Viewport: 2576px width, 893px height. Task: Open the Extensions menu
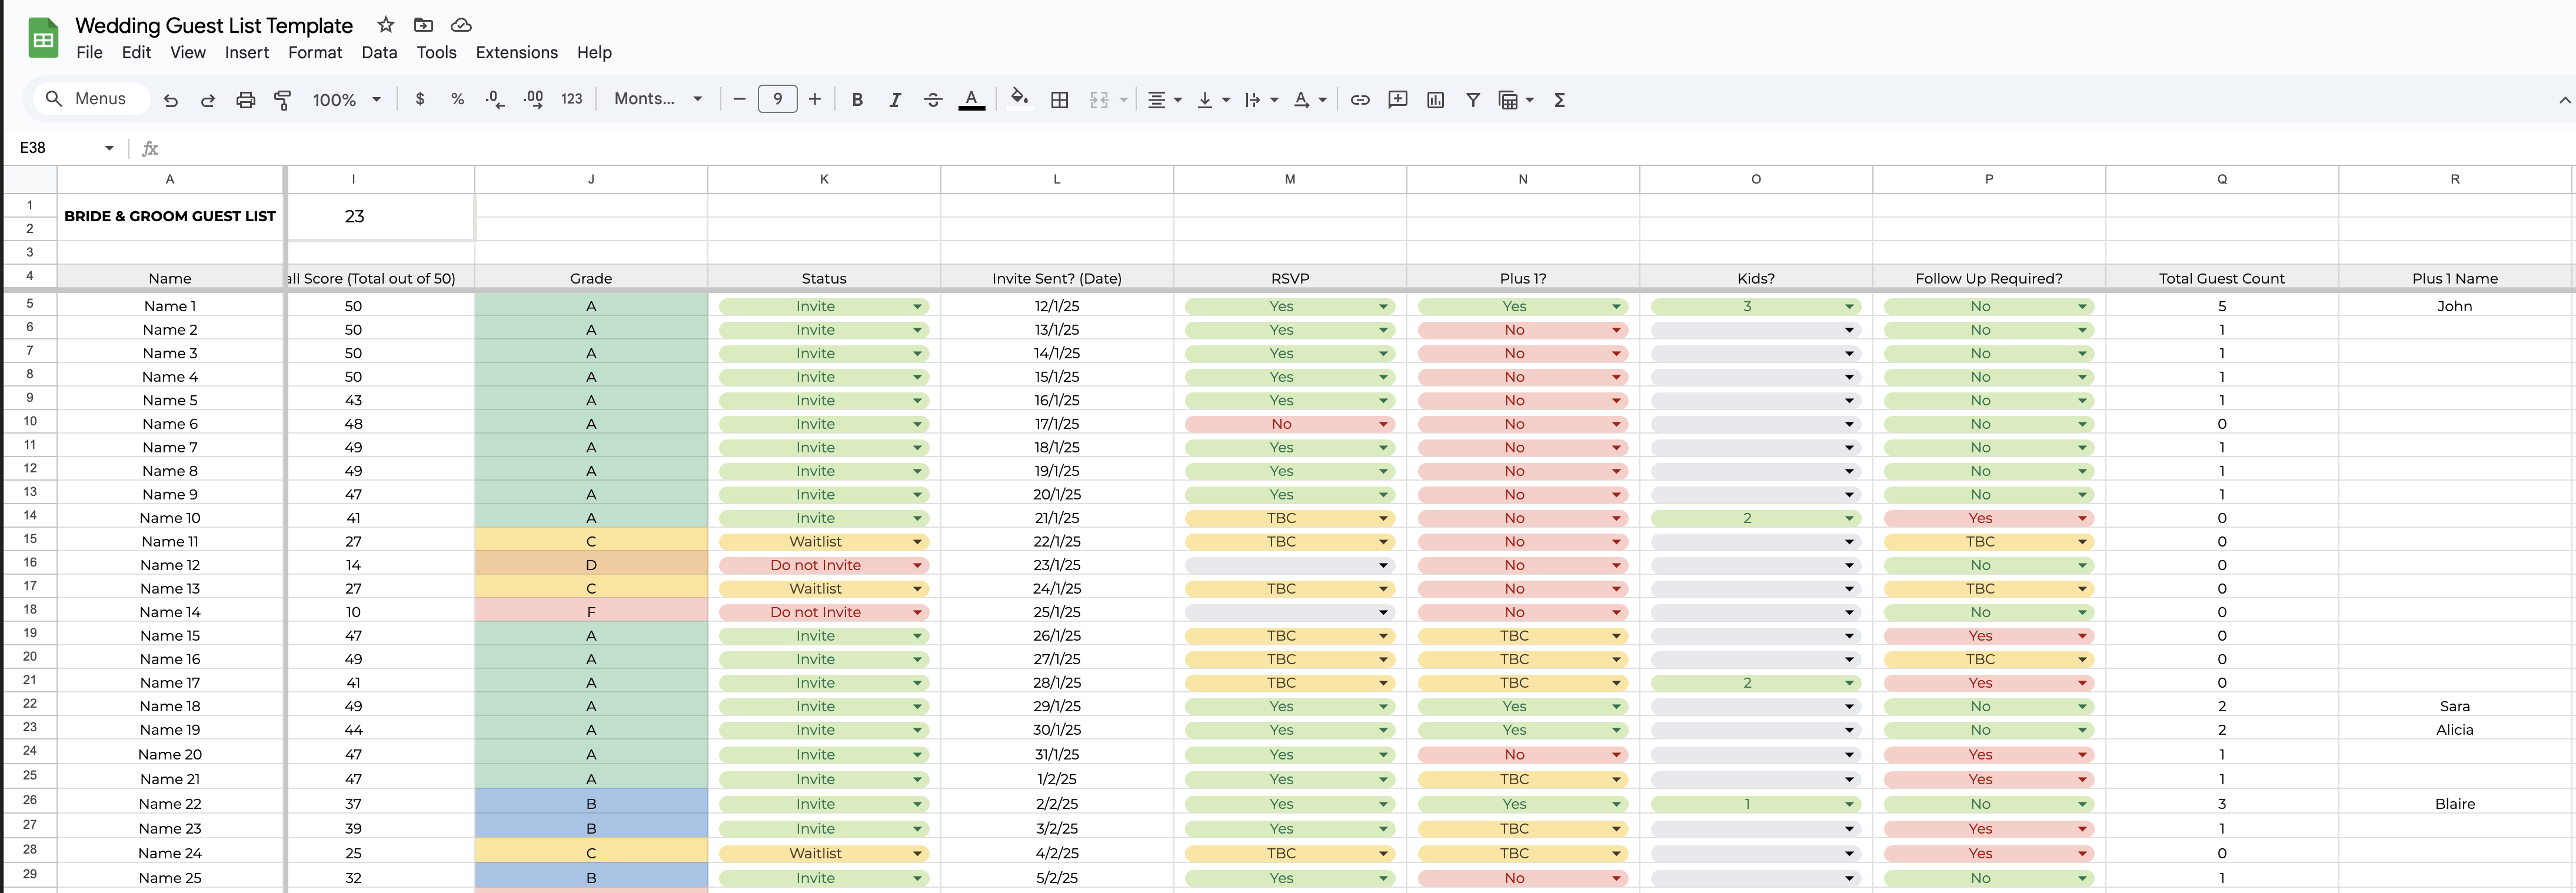[x=516, y=53]
